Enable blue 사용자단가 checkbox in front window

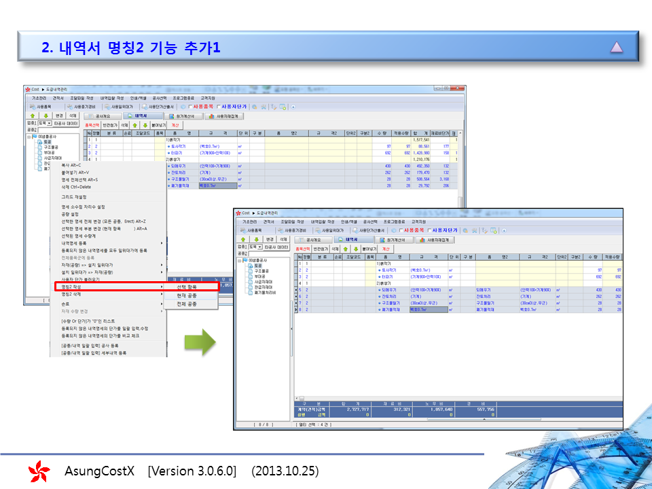[429, 230]
